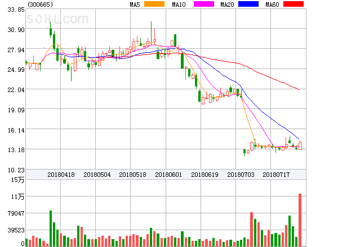The height and width of the screenshot is (247, 338).
Task: Click the 30.90 price axis label
Action: (x=16, y=30)
